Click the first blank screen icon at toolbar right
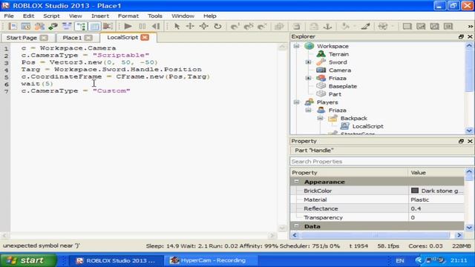The width and height of the screenshot is (475, 267). 407,27
